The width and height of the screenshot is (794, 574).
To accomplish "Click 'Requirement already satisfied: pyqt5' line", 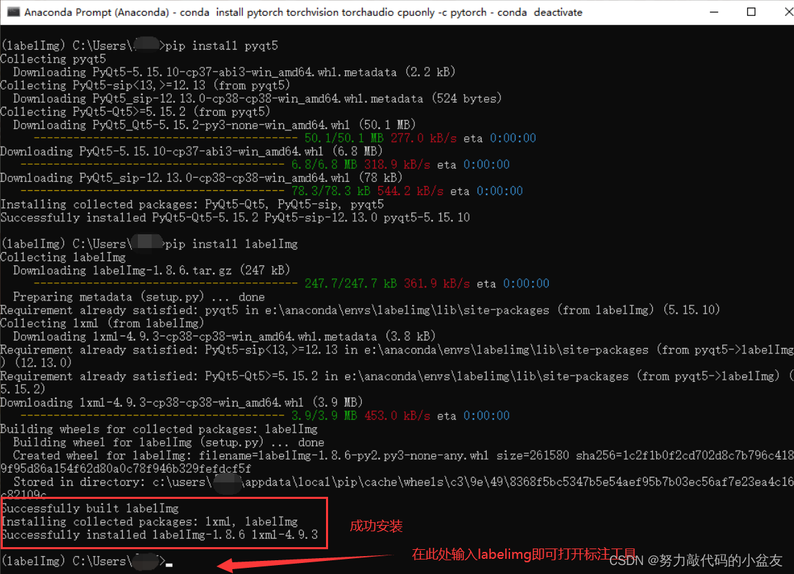I will click(360, 310).
